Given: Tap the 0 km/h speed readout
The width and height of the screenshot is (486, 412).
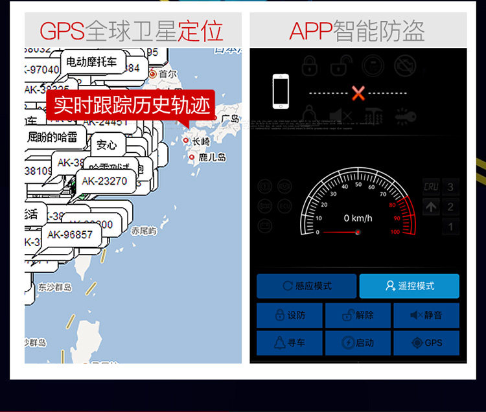Looking at the screenshot, I should [358, 218].
